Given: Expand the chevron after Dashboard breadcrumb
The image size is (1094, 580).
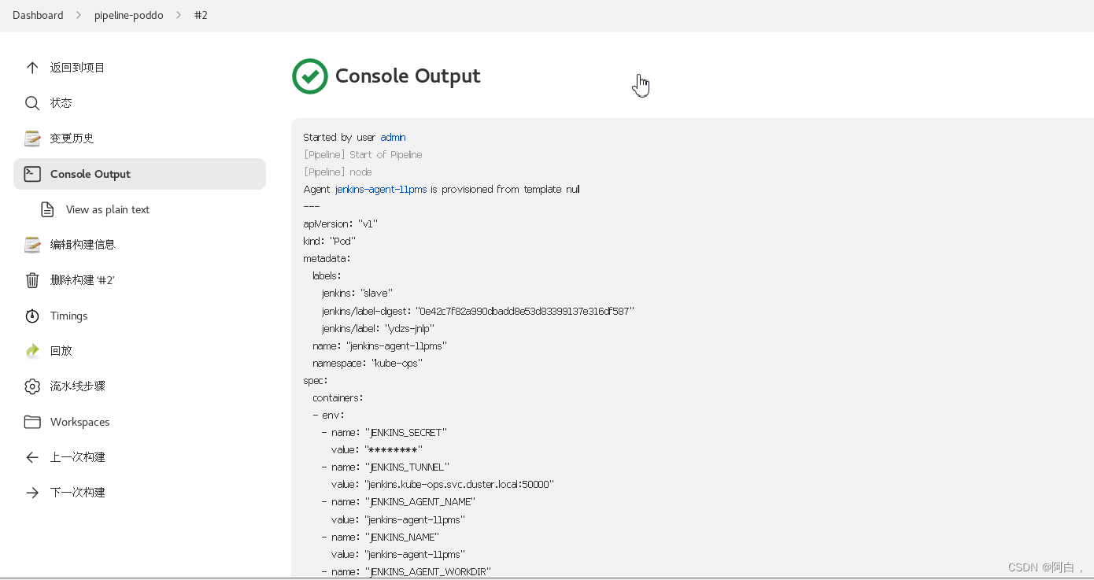Looking at the screenshot, I should click(79, 15).
